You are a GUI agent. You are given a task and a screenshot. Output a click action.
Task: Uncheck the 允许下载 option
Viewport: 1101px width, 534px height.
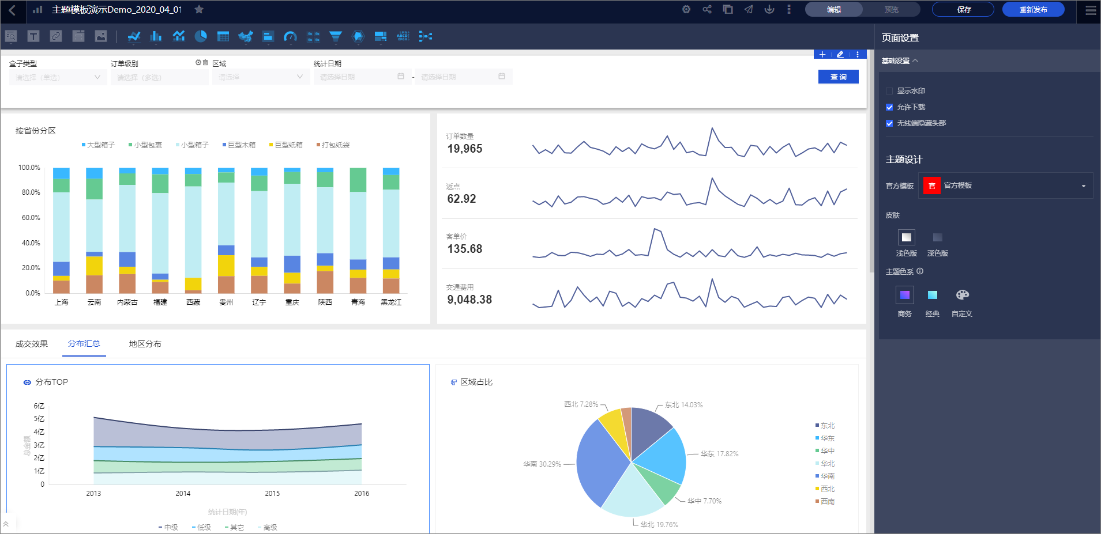(x=889, y=107)
